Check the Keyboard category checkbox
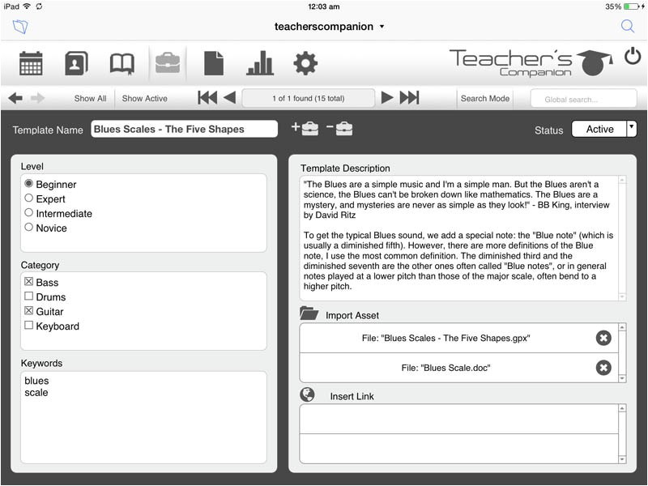Screen dimensions: 648x486 click(x=28, y=325)
